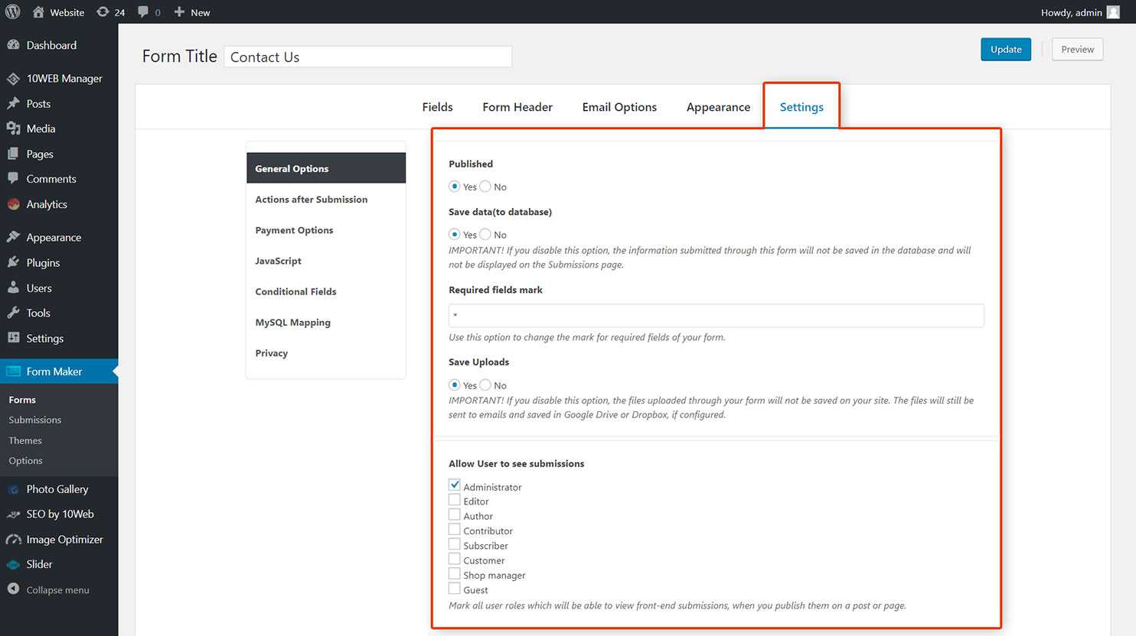This screenshot has width=1136, height=636.
Task: Click the Required fields mark input
Action: click(716, 315)
